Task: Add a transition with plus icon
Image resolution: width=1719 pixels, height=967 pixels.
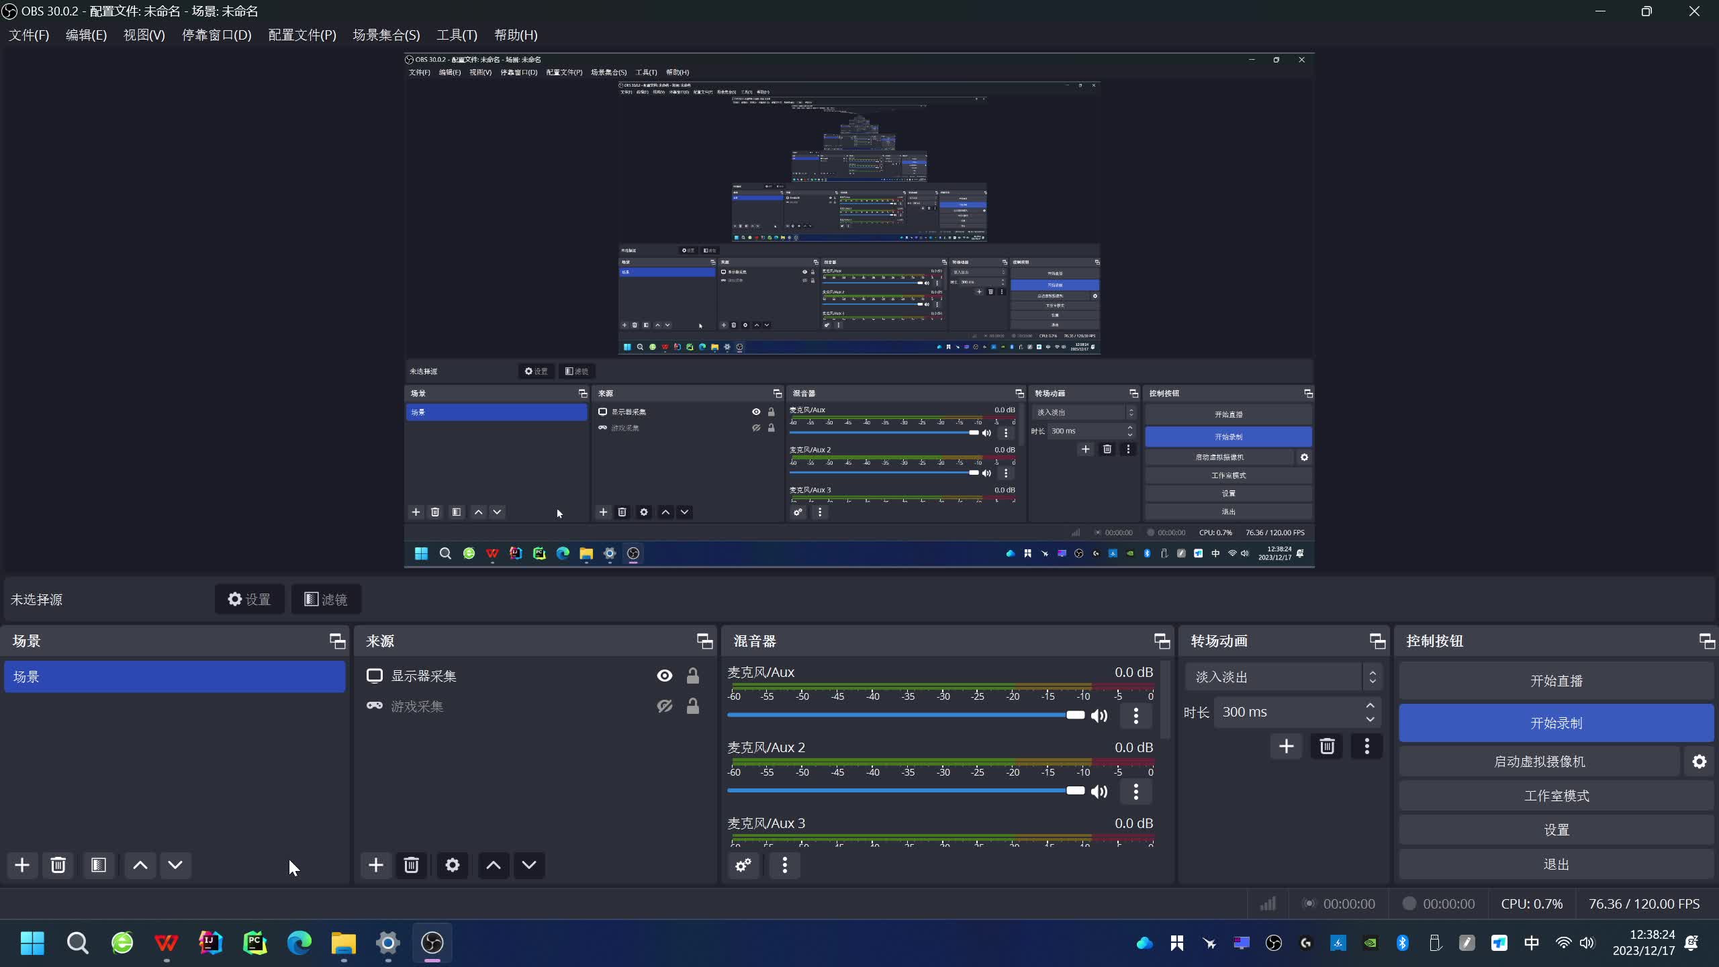Action: [1286, 746]
